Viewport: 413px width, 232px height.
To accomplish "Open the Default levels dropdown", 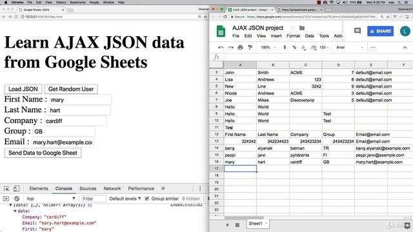I will click(125, 198).
